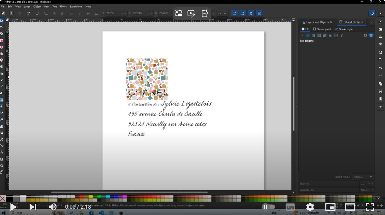Click the Cut scissors icon
Image resolution: width=385 pixels, height=215 pixels.
(x=380, y=91)
